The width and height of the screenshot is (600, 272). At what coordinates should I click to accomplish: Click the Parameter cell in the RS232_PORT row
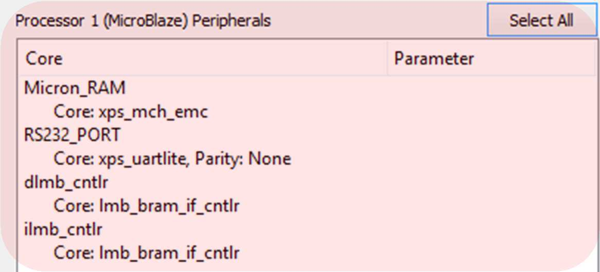[x=491, y=135]
